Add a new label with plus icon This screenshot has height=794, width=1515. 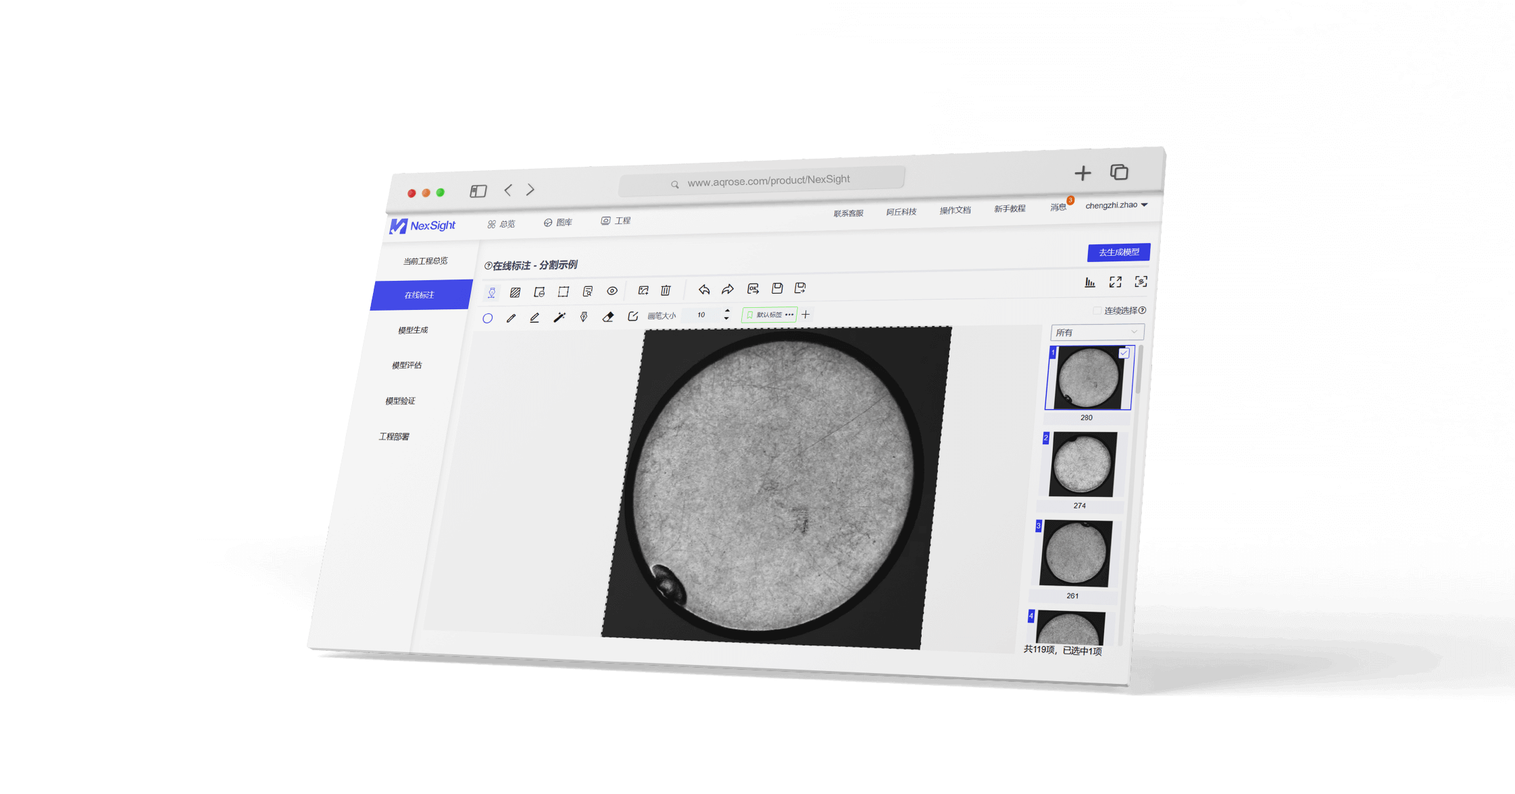pos(805,314)
